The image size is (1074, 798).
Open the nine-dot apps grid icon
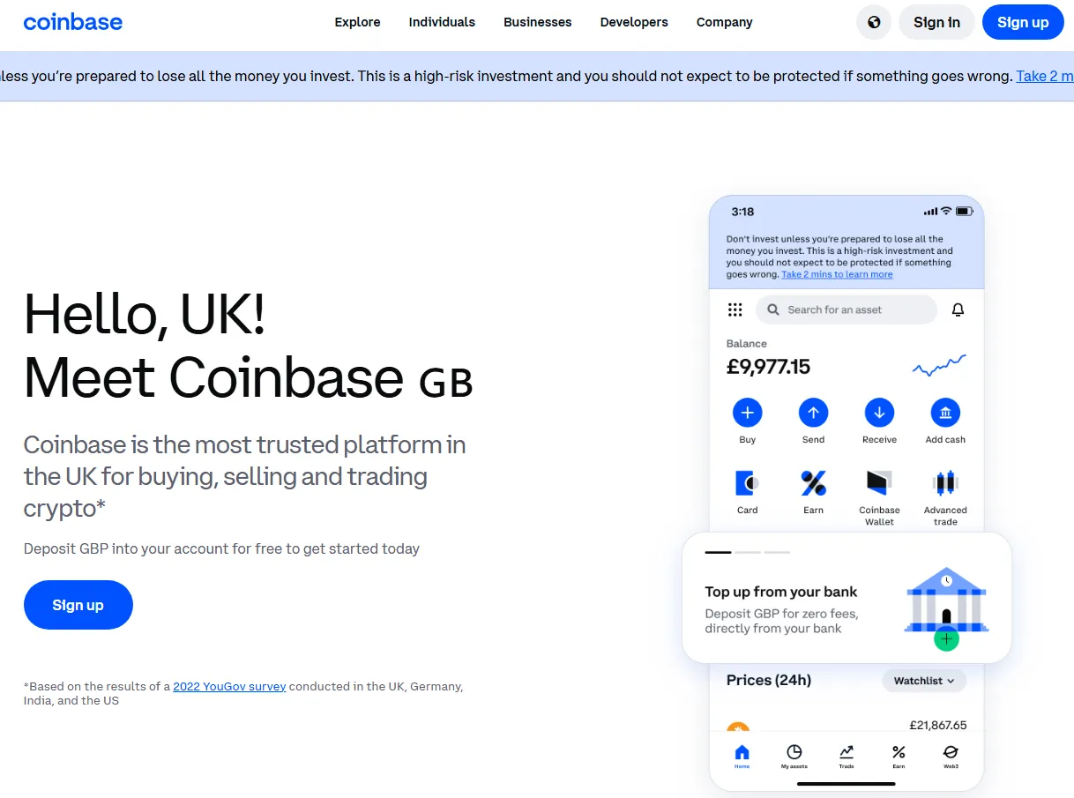pos(735,310)
